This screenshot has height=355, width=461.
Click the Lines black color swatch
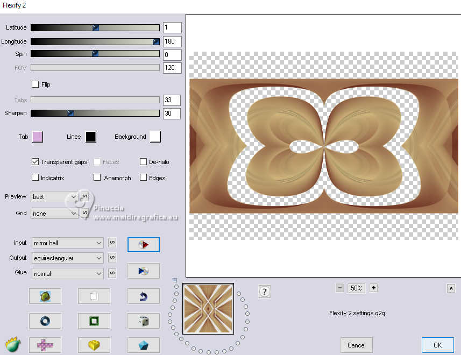pyautogui.click(x=90, y=137)
